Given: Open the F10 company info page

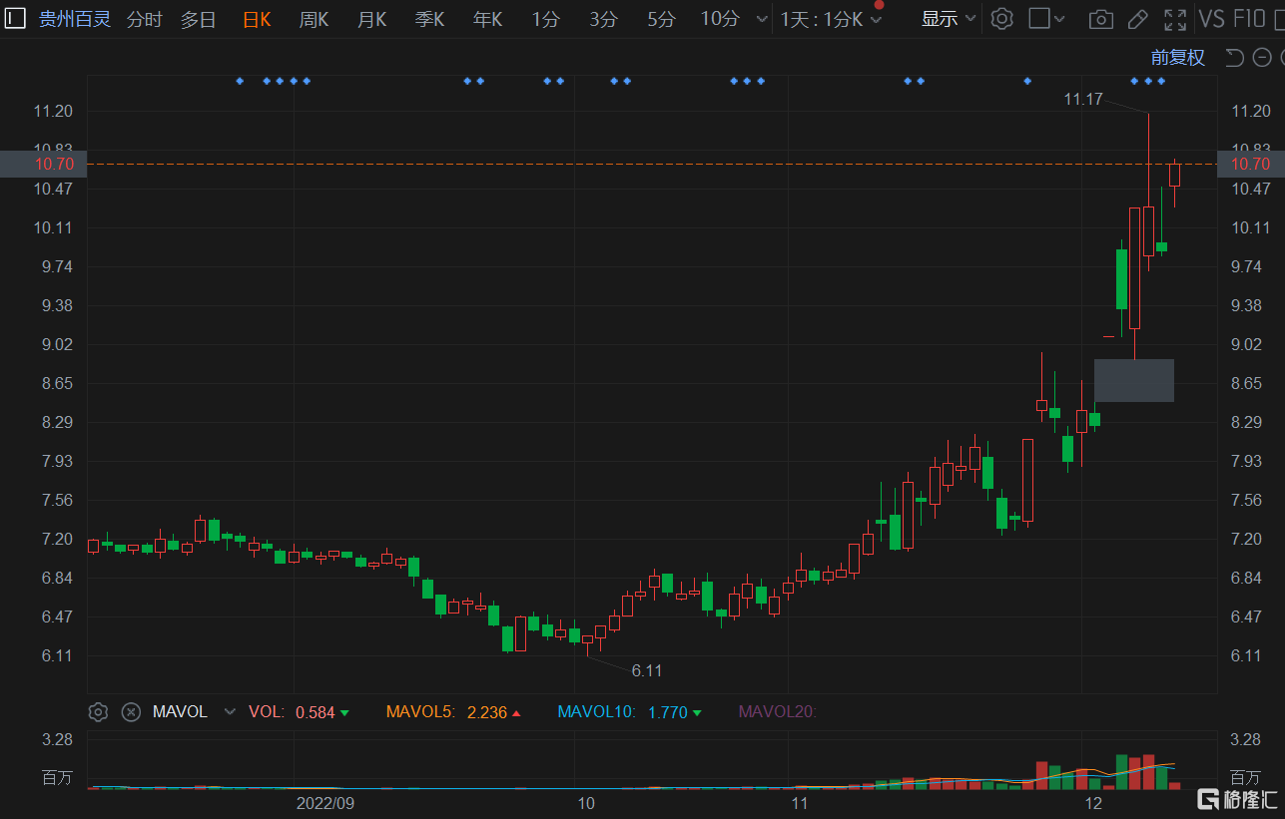Looking at the screenshot, I should click(1249, 18).
